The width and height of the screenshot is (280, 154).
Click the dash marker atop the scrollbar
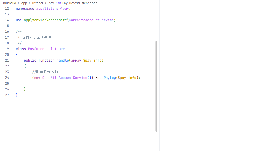[x=156, y=7]
